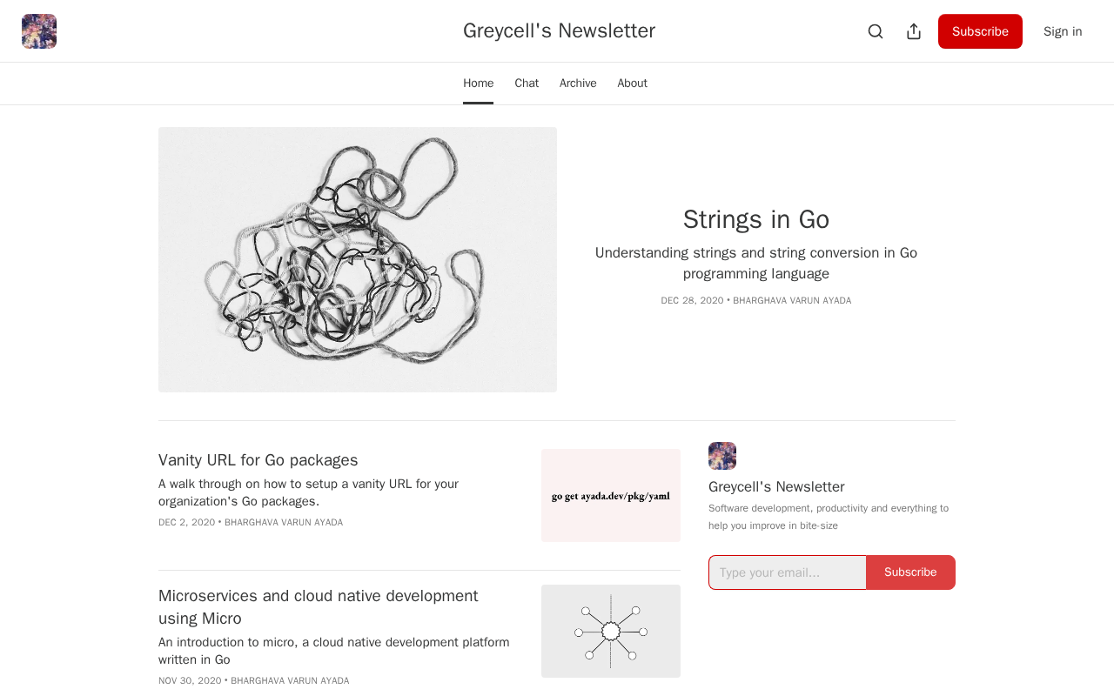Open the go get ayada.dev thumbnail

pos(611,496)
